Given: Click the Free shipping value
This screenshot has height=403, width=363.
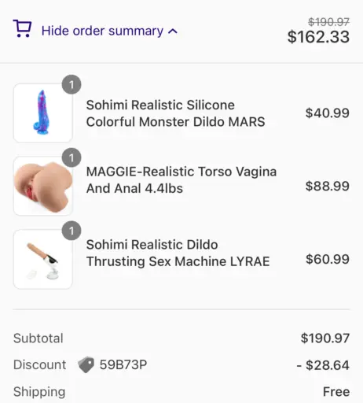Looking at the screenshot, I should tap(336, 392).
